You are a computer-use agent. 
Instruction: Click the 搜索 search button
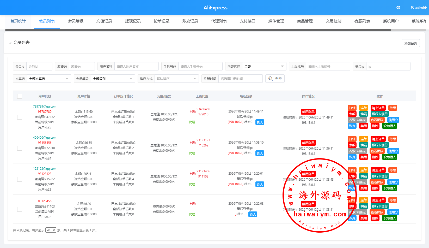[x=275, y=79]
